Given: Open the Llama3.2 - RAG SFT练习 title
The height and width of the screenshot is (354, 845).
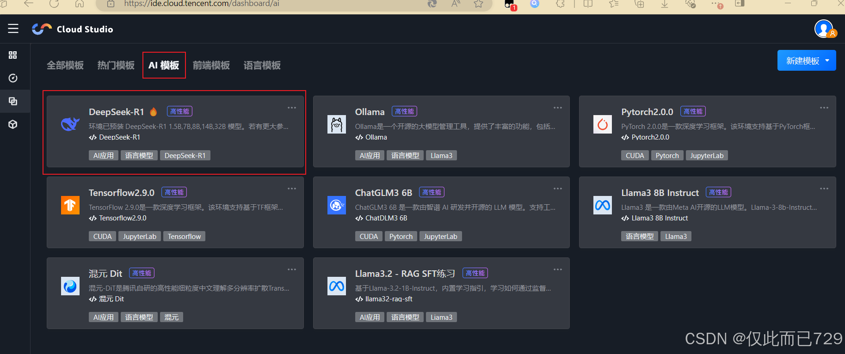Looking at the screenshot, I should coord(405,274).
